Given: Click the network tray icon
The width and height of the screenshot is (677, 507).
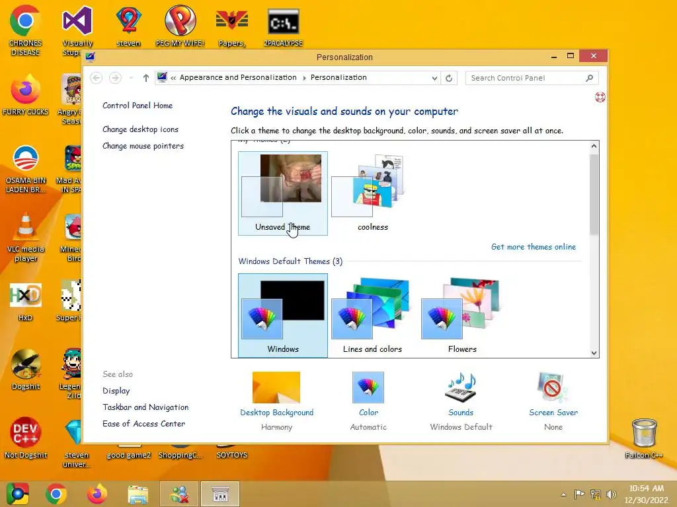Looking at the screenshot, I should click(596, 494).
